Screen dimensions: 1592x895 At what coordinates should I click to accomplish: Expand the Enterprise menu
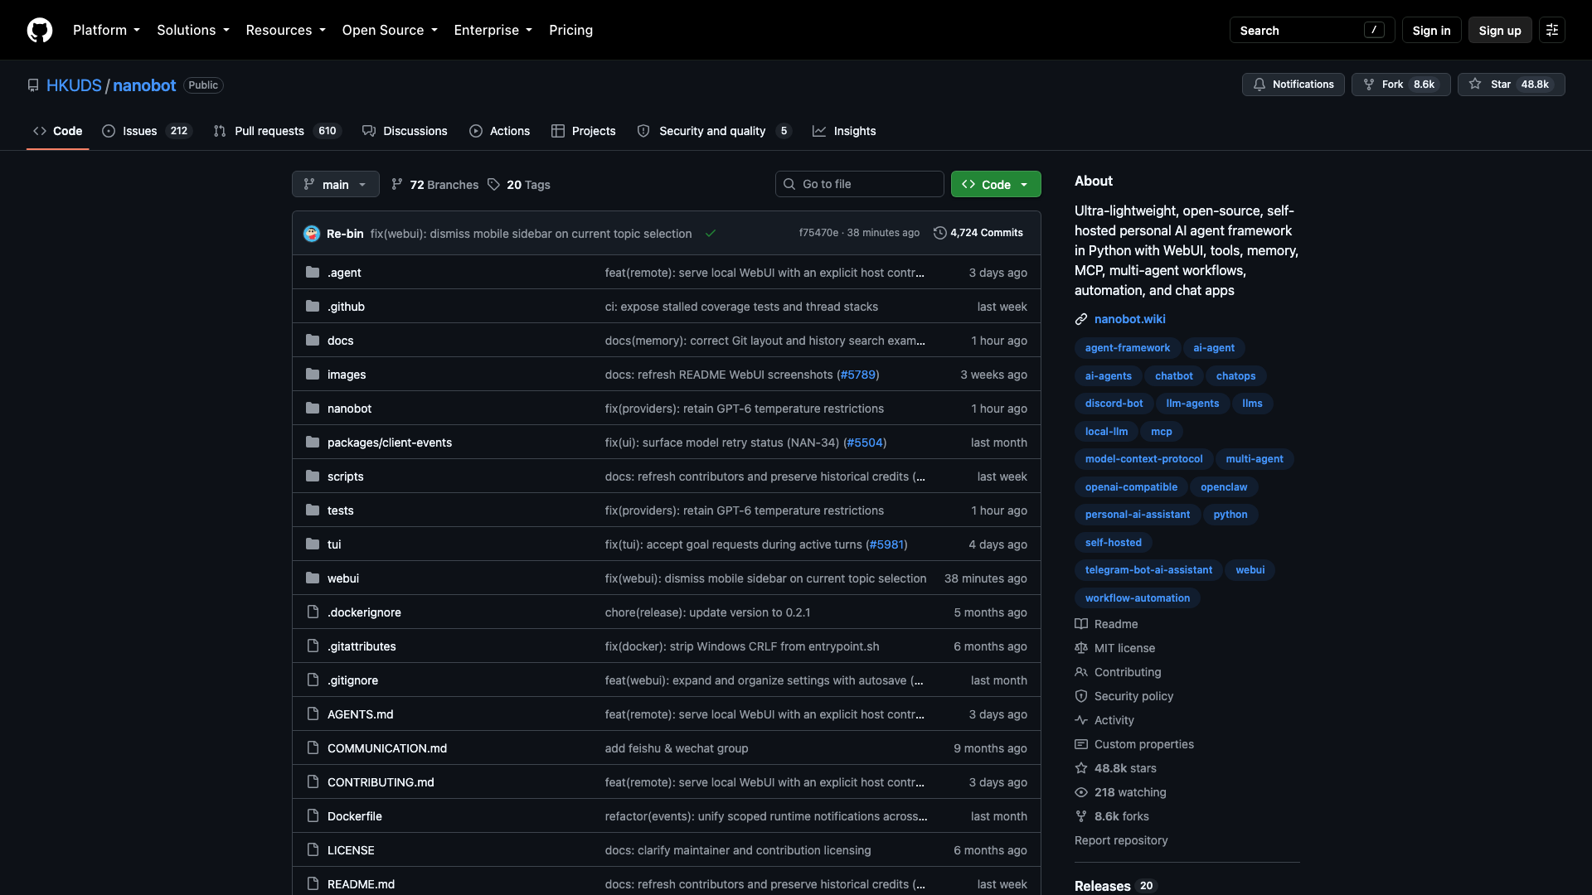click(x=493, y=30)
